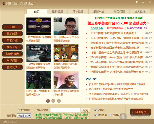Click the 殴打主播得战网 link

point(115,28)
